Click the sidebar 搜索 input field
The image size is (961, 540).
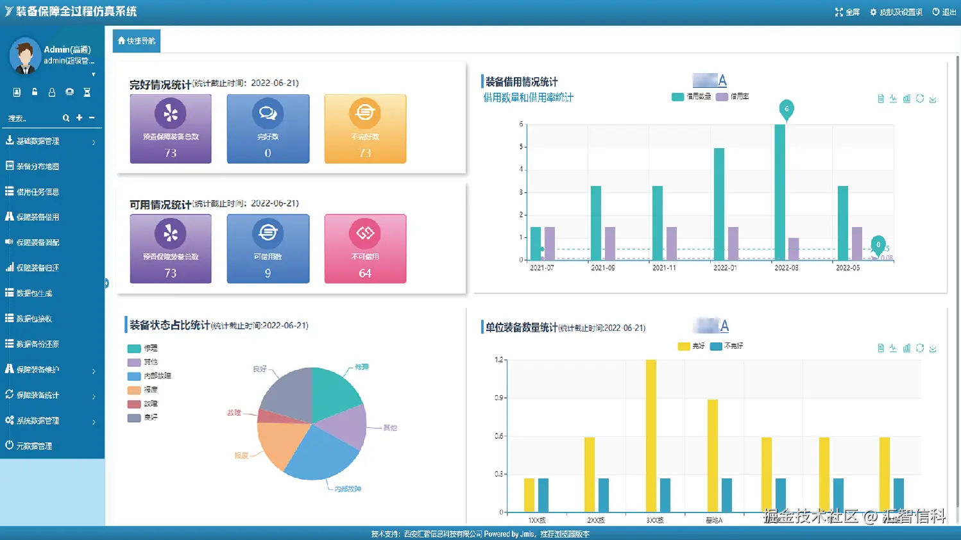[32, 119]
